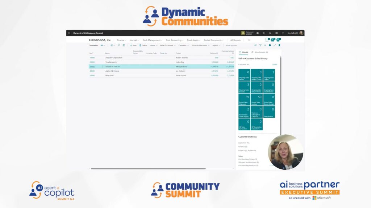Switch to the Details FactBox tab
The height and width of the screenshot is (208, 371).
(x=244, y=52)
